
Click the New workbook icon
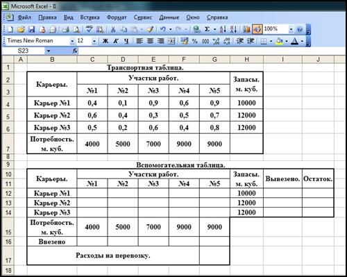pyautogui.click(x=10, y=29)
